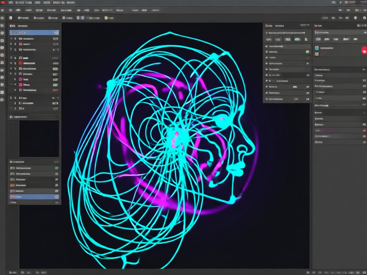Click the teal square icon in the far-right panel
The image size is (367, 275).
tap(317, 48)
